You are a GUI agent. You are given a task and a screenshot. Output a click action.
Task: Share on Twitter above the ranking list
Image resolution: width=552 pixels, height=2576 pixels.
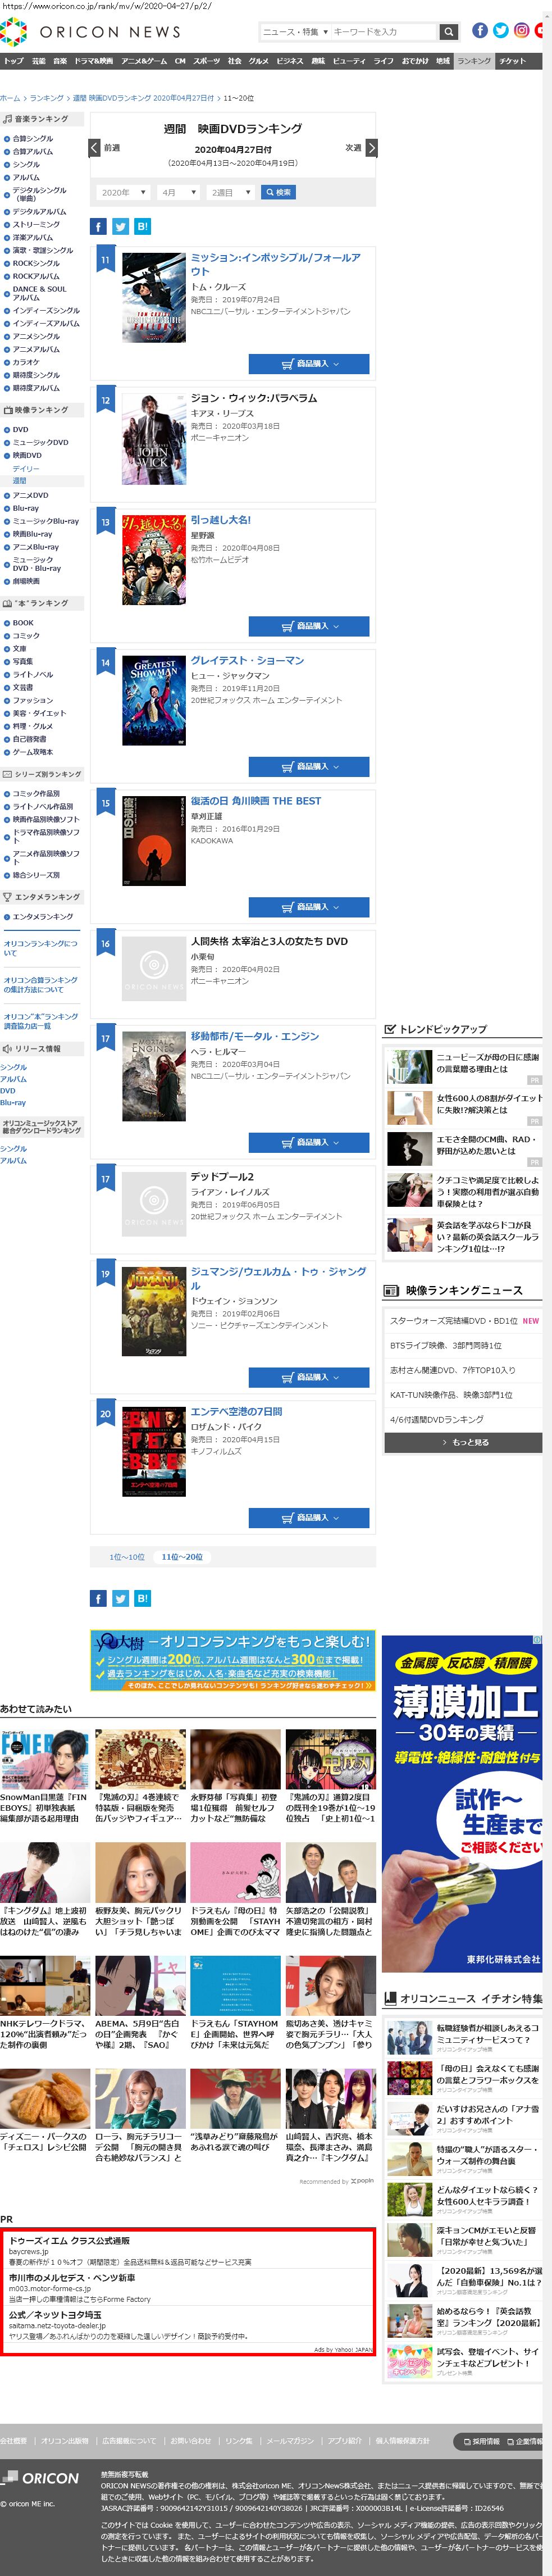[120, 226]
